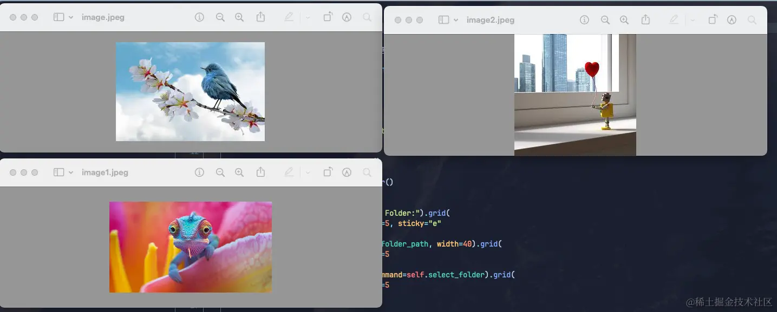Open highlight options dropdown in image2.jpeg window
The height and width of the screenshot is (312, 777).
point(693,20)
